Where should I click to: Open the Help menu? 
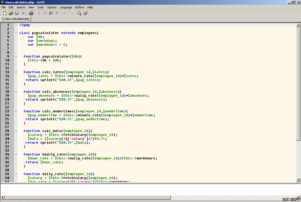tap(90, 7)
